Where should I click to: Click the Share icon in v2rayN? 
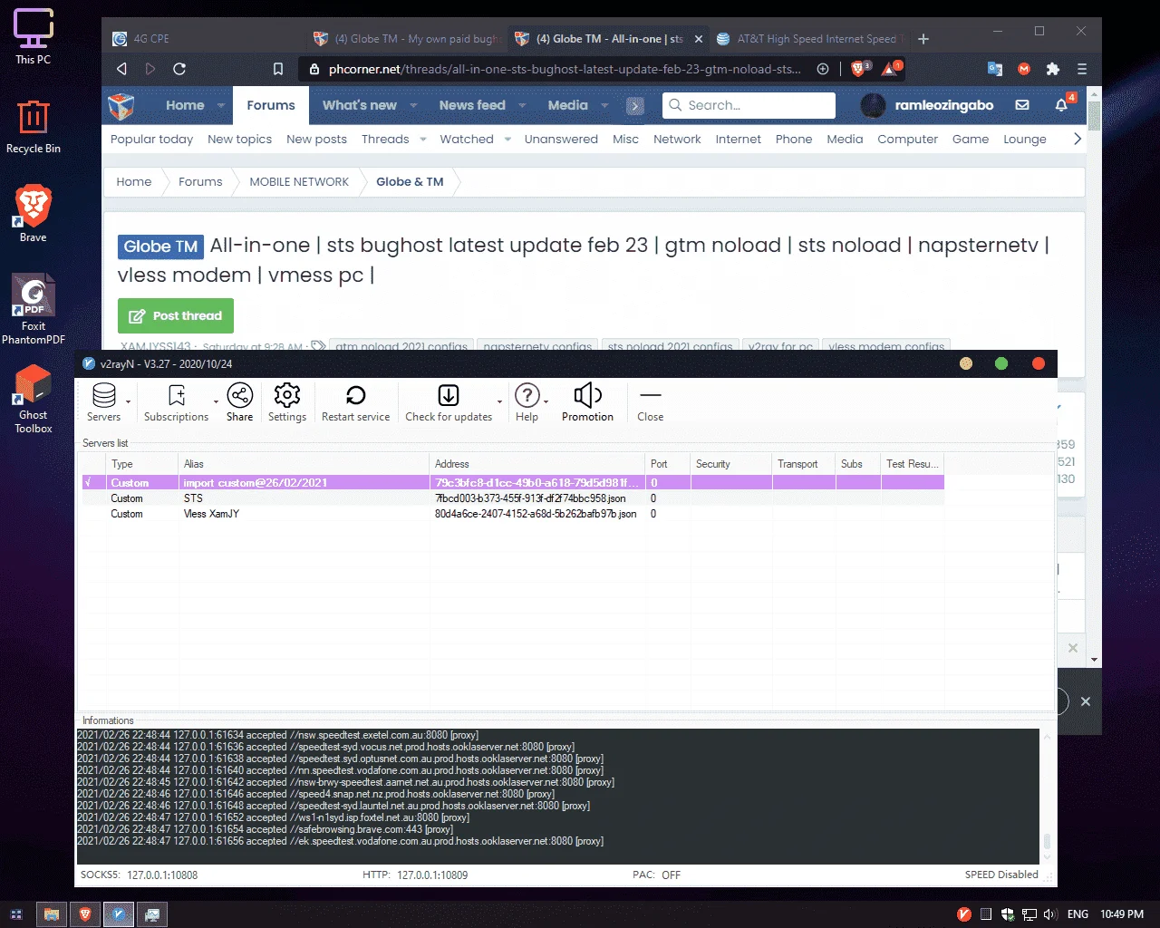coord(239,402)
